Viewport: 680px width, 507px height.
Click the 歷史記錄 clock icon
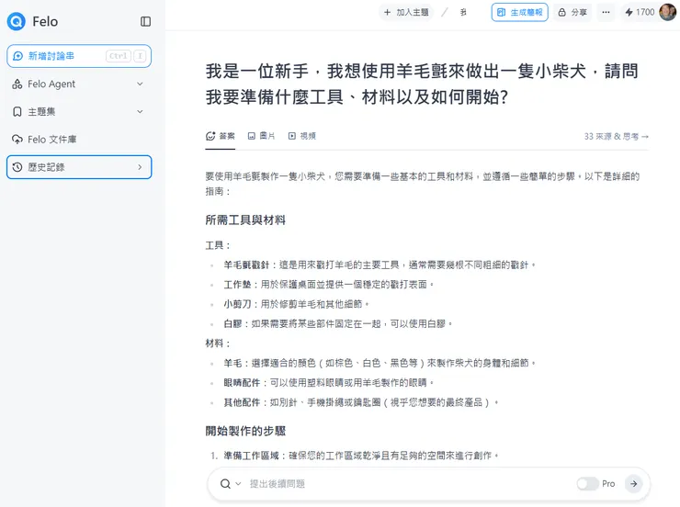click(17, 167)
